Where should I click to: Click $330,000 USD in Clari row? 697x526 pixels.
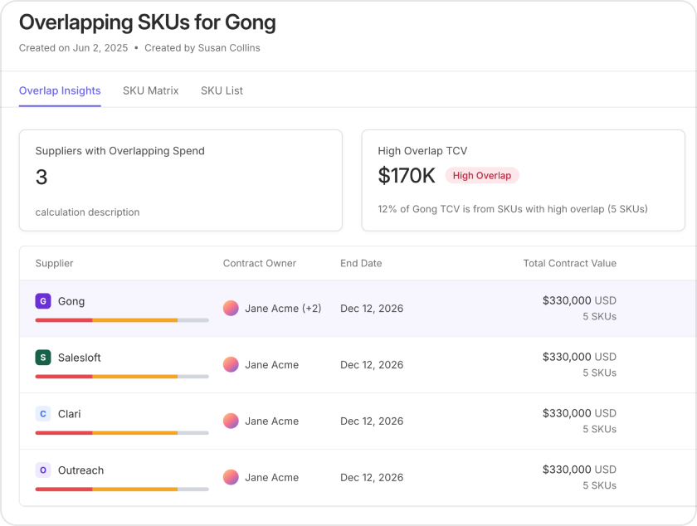pyautogui.click(x=579, y=413)
